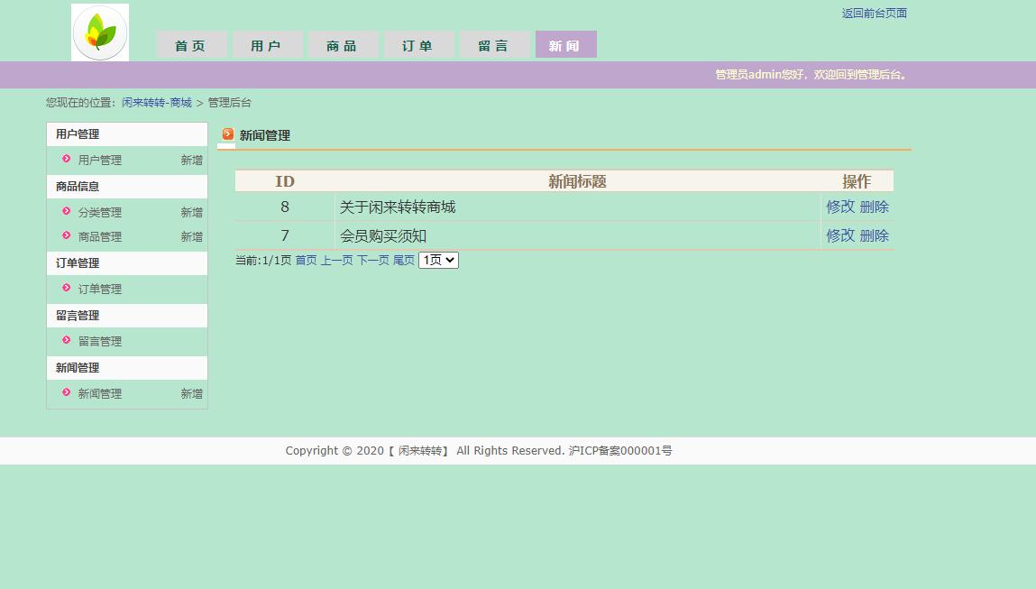
Task: Switch to the 首页 navigation tab
Action: (x=191, y=43)
